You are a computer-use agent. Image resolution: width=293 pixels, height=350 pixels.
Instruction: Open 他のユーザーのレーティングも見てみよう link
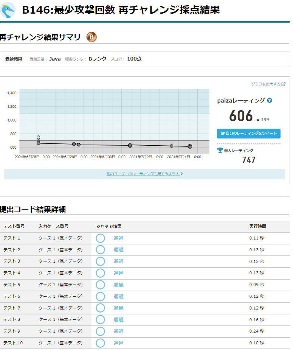(143, 174)
